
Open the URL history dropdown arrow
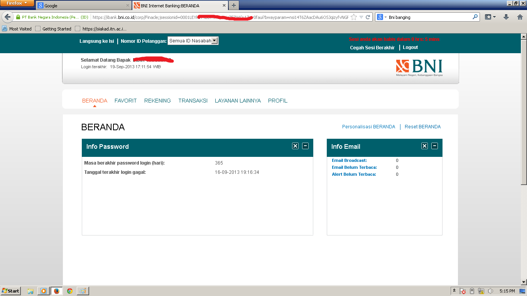tap(361, 17)
